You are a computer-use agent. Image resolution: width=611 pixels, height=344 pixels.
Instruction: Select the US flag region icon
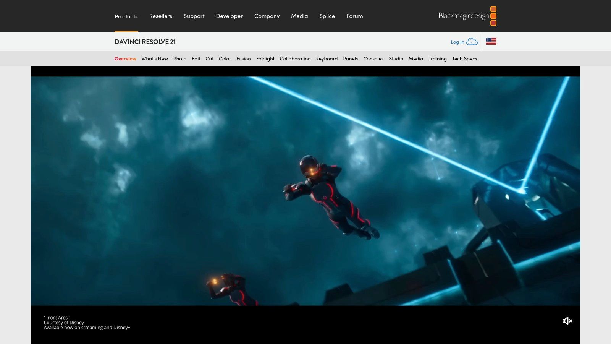pos(491,41)
